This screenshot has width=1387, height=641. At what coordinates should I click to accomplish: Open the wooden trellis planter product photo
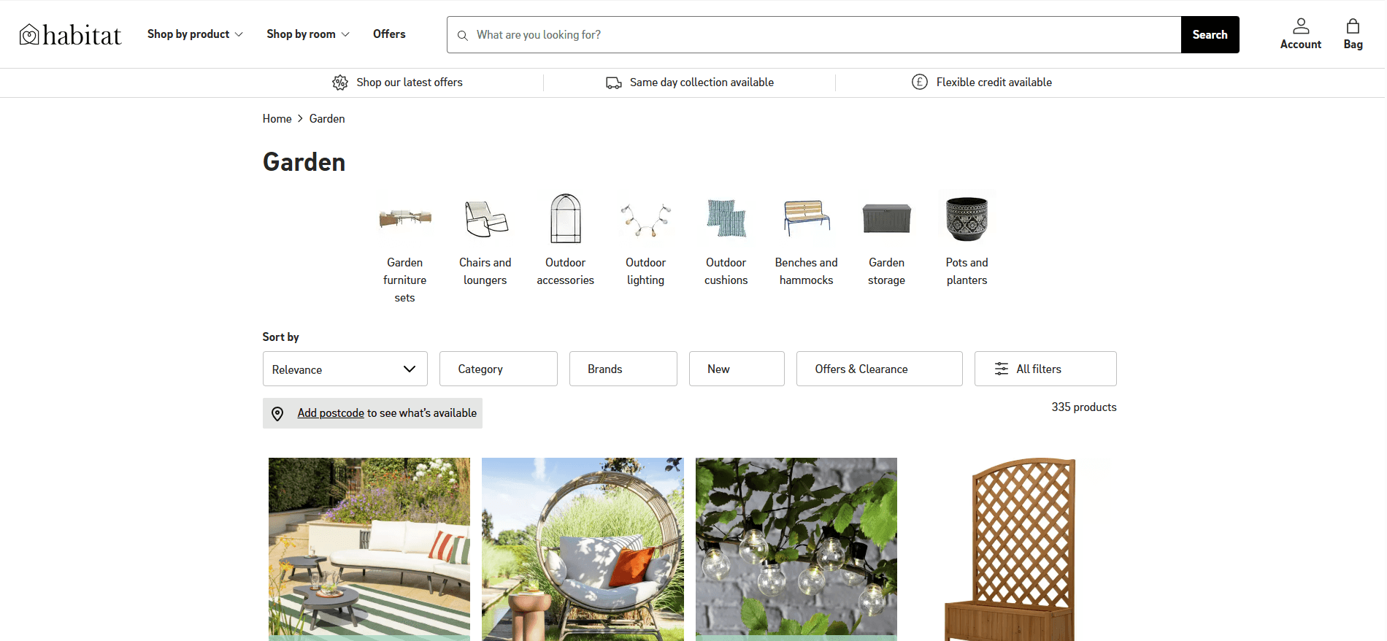pos(1010,549)
